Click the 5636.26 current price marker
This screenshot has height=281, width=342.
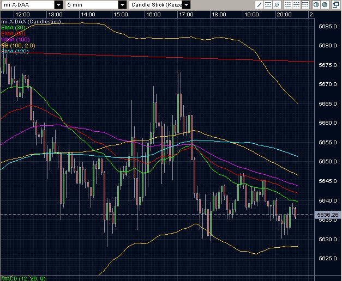326,215
